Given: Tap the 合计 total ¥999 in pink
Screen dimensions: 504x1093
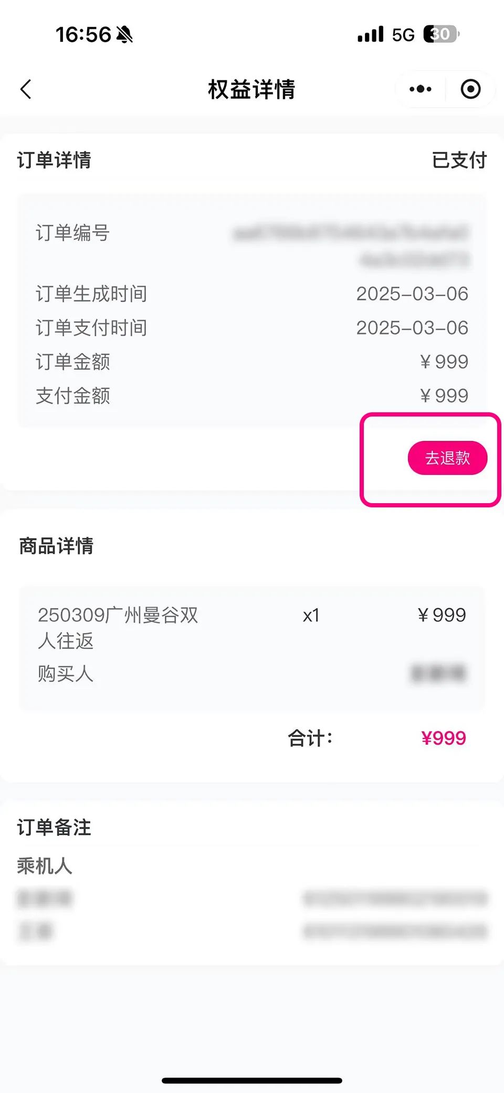Looking at the screenshot, I should [x=444, y=738].
